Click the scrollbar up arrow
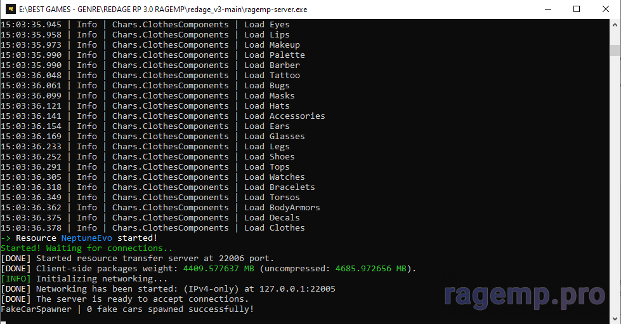This screenshot has width=621, height=324. point(615,25)
